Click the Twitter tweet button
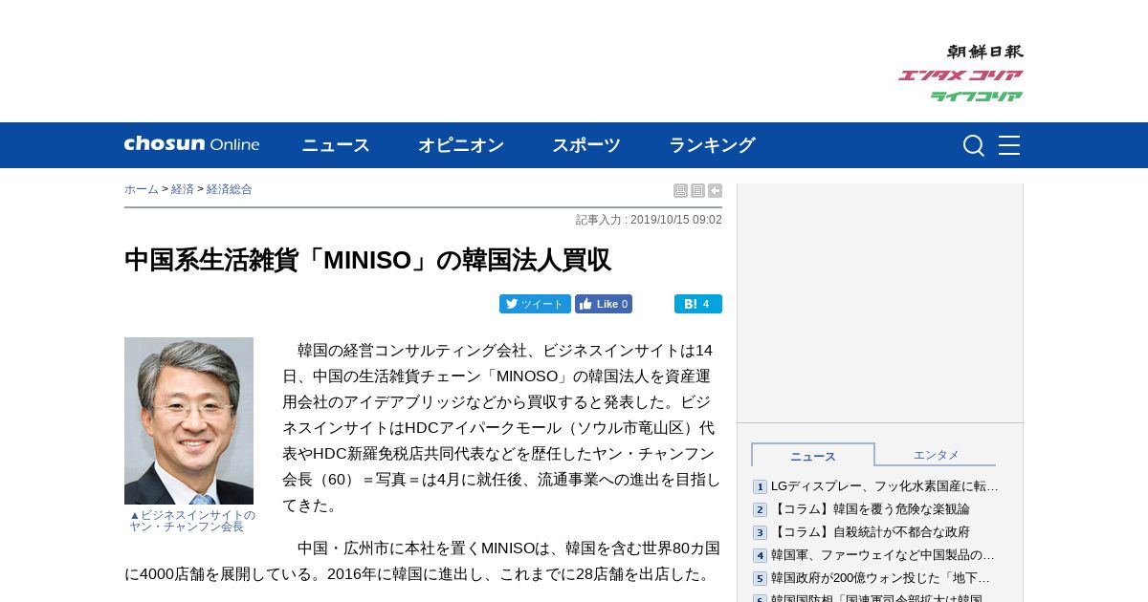The width and height of the screenshot is (1148, 602). click(x=535, y=304)
